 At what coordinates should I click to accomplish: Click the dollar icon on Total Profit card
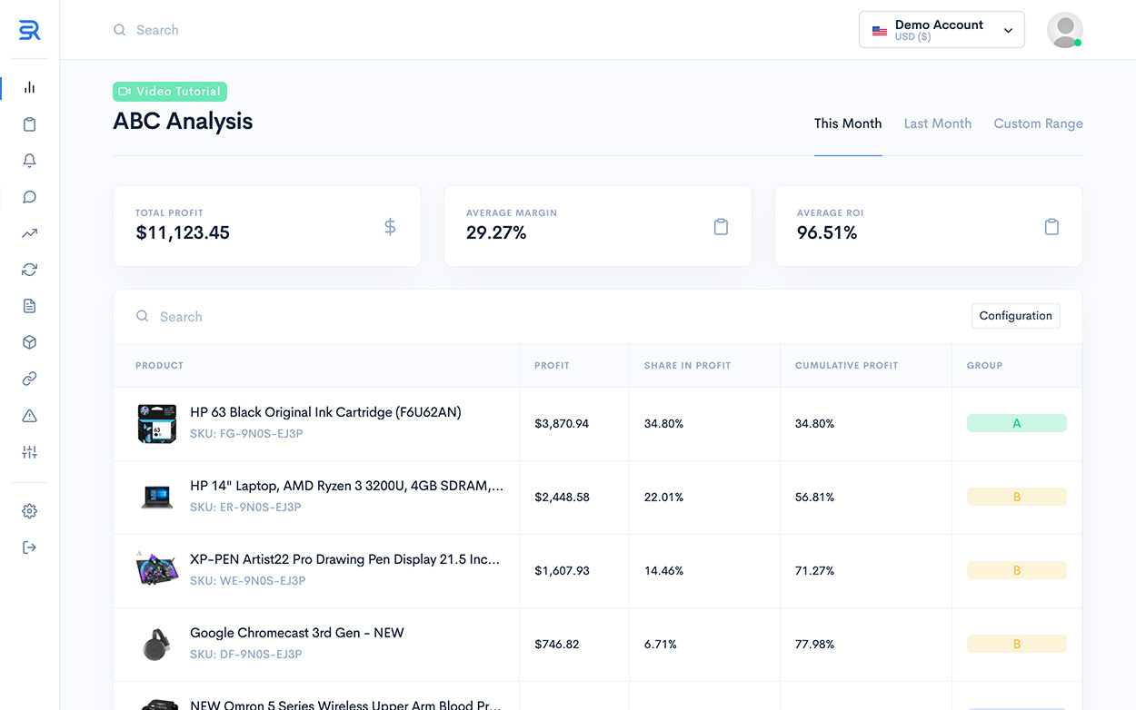(390, 227)
